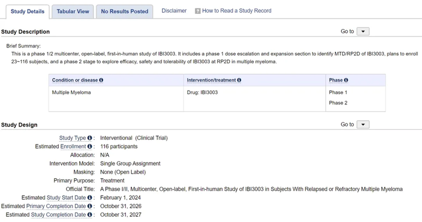Click the question mark help icon
This screenshot has height=222, width=422.
tap(198, 11)
